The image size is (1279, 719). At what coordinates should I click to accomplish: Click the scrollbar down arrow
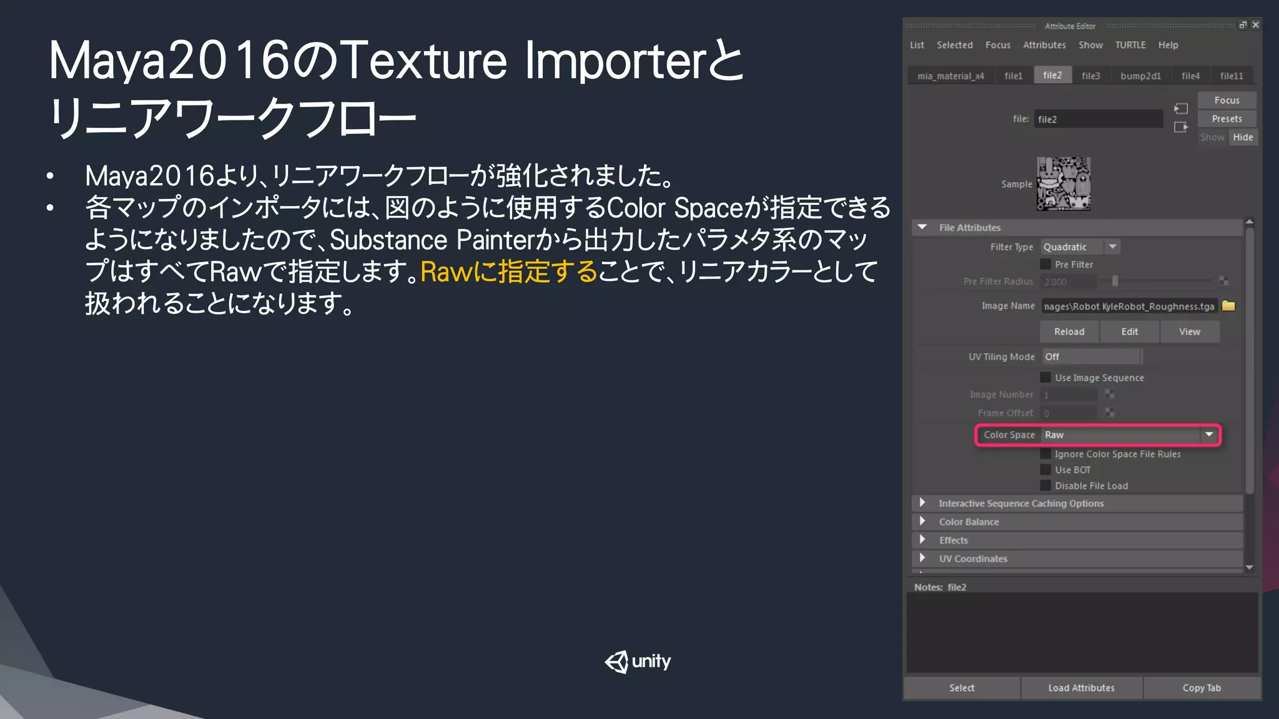(x=1249, y=567)
